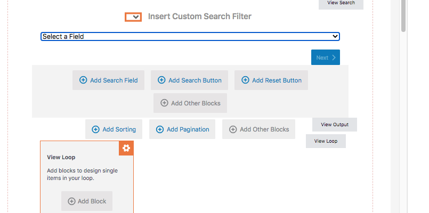The width and height of the screenshot is (429, 213).
Task: Open the Select a Field dropdown
Action: [190, 36]
